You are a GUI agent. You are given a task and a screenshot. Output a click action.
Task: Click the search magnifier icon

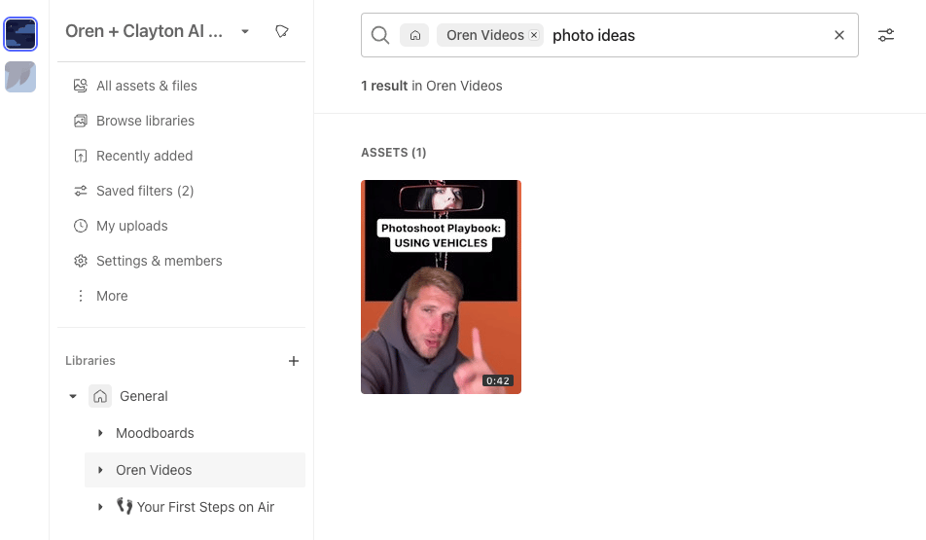pyautogui.click(x=380, y=35)
